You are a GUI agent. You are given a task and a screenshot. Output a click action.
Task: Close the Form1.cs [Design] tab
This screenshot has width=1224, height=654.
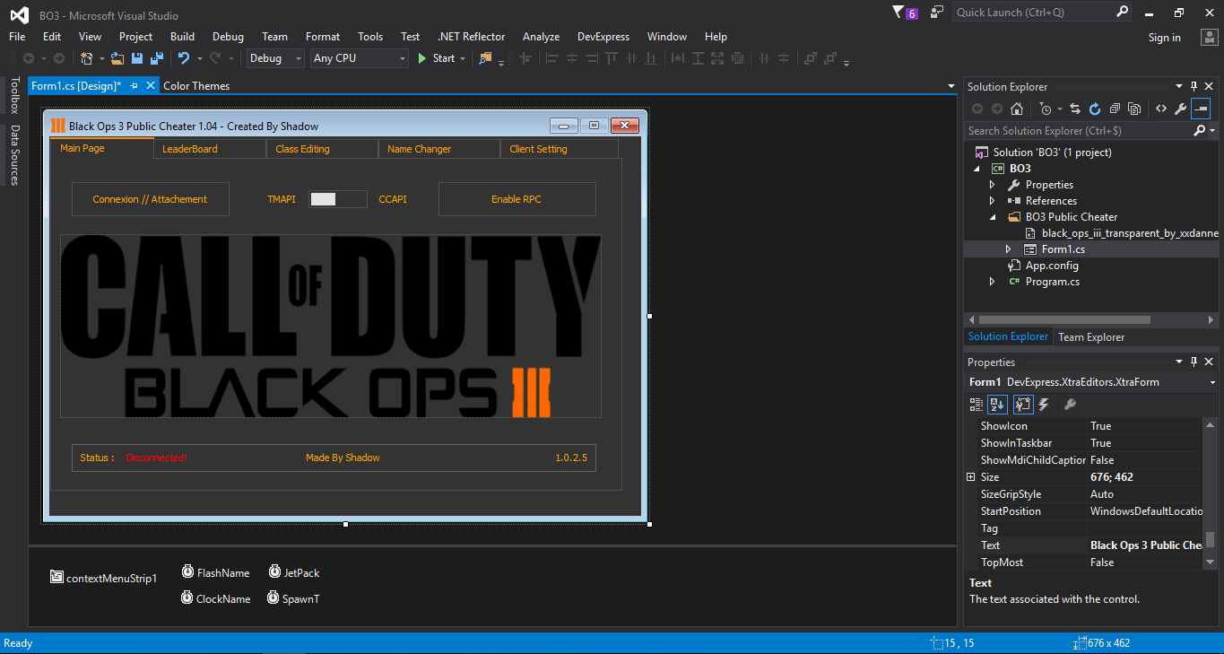151,85
